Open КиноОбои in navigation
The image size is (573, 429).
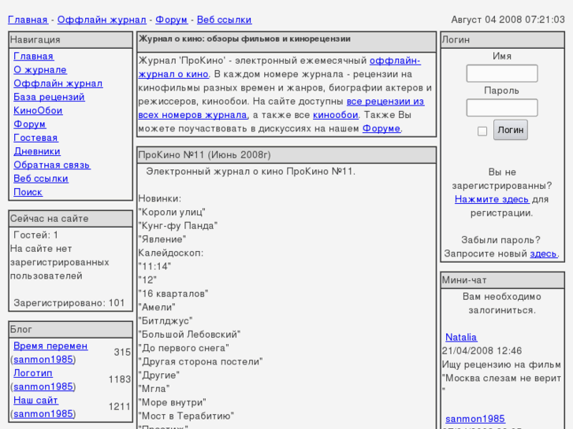(38, 110)
